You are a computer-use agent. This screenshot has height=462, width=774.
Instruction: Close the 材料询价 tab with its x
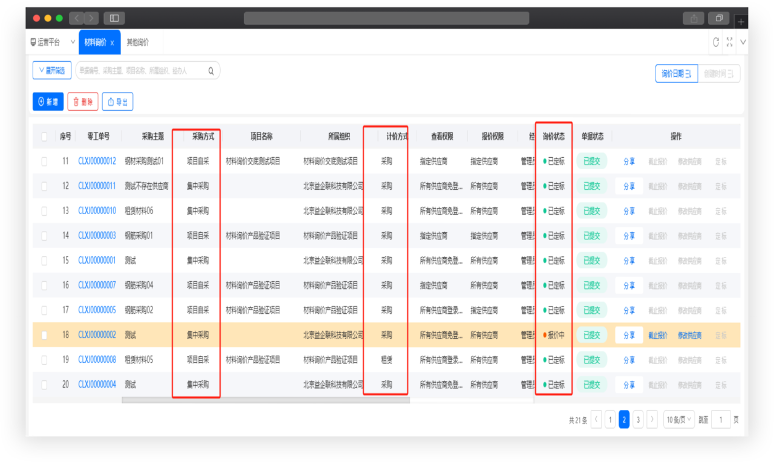pyautogui.click(x=112, y=43)
